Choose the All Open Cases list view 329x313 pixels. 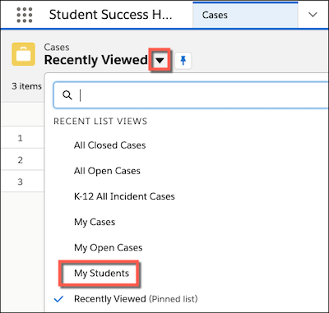tap(107, 171)
